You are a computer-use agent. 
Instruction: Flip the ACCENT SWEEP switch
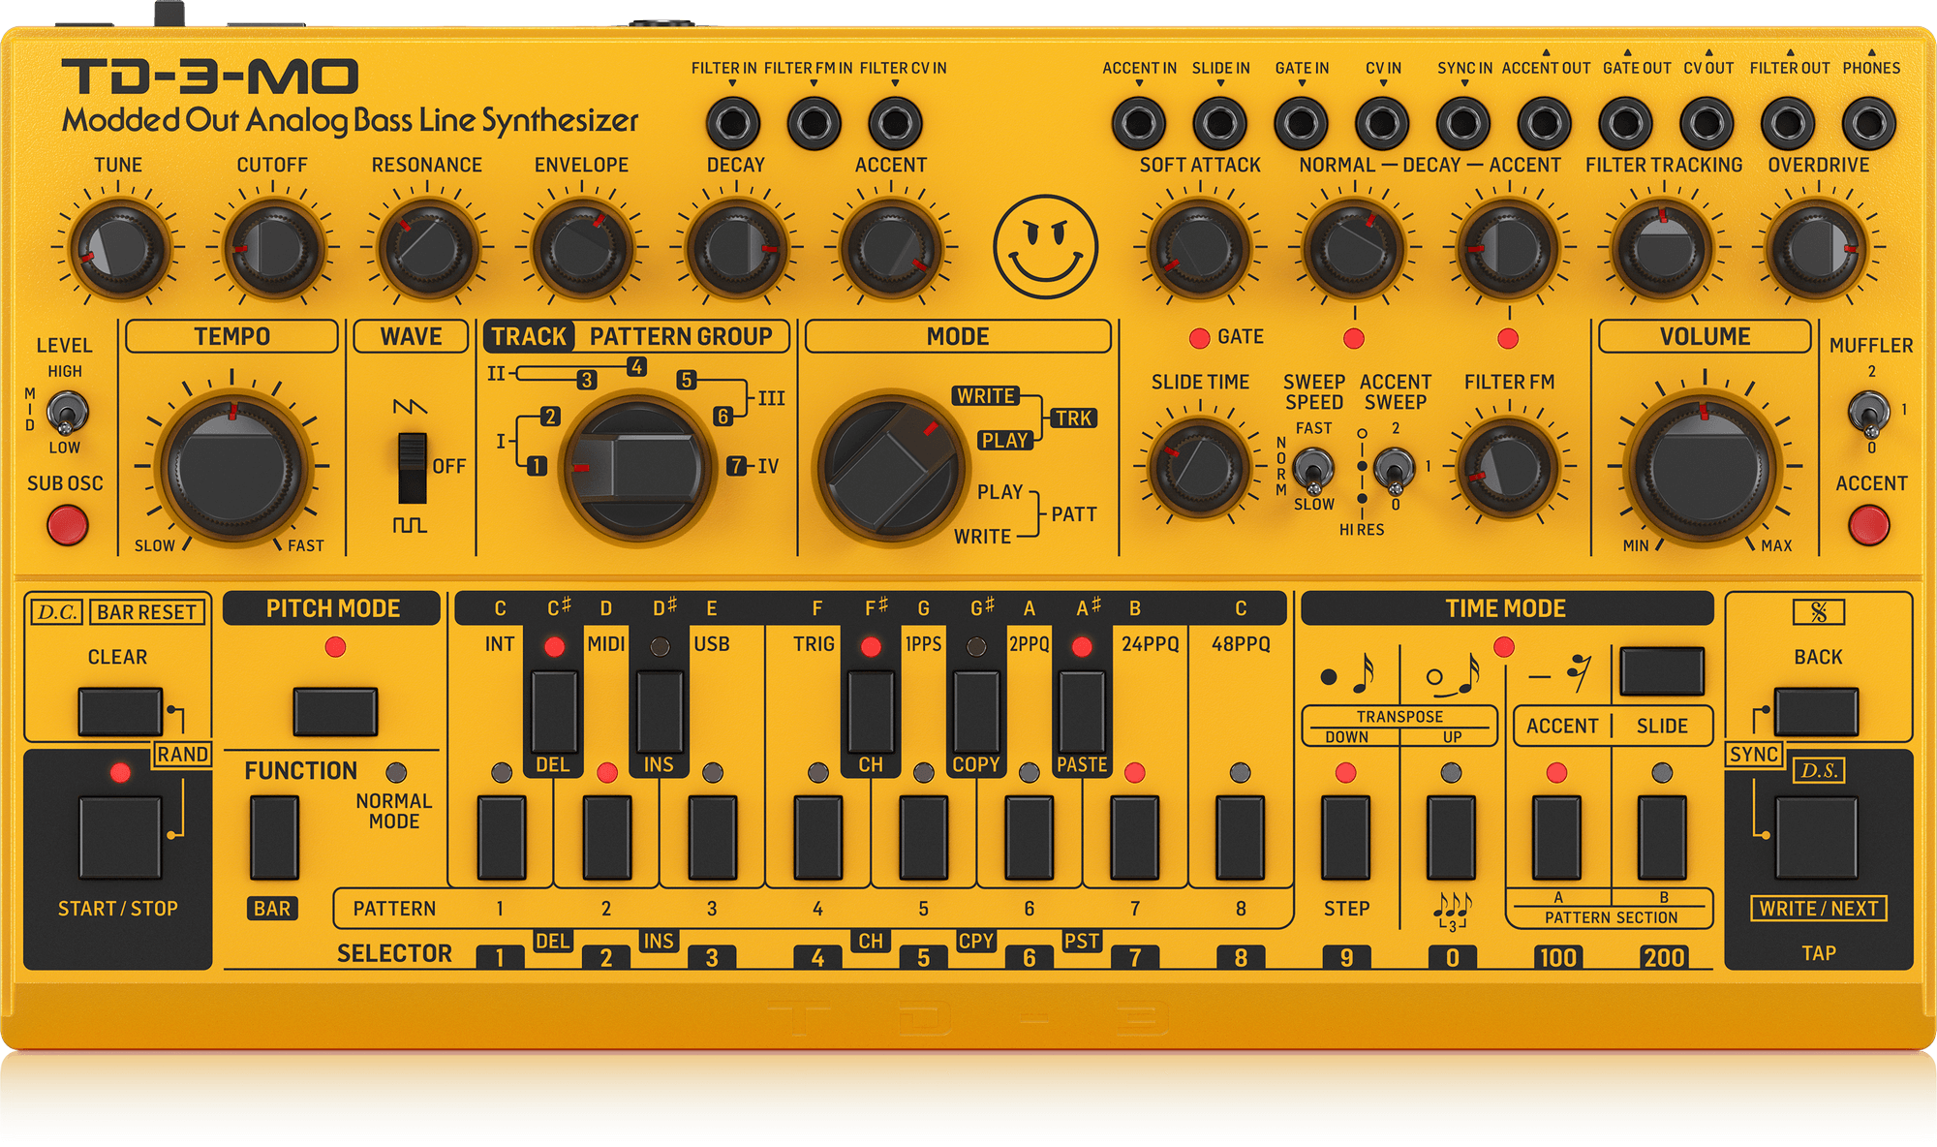(1394, 470)
